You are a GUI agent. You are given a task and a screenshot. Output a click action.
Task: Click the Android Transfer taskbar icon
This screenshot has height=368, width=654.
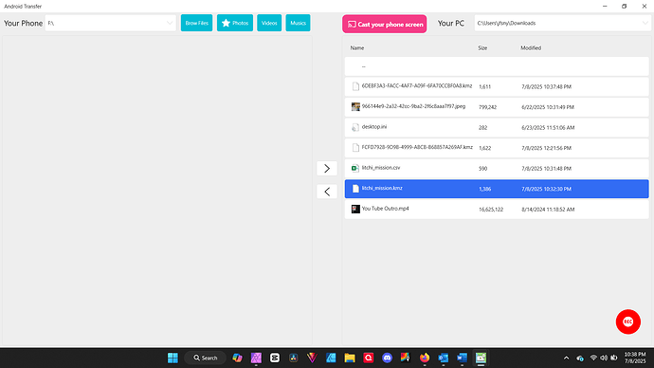pyautogui.click(x=481, y=358)
